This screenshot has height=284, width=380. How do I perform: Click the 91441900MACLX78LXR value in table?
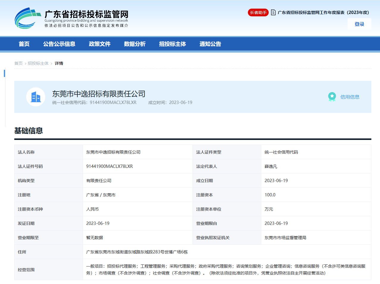(110, 166)
